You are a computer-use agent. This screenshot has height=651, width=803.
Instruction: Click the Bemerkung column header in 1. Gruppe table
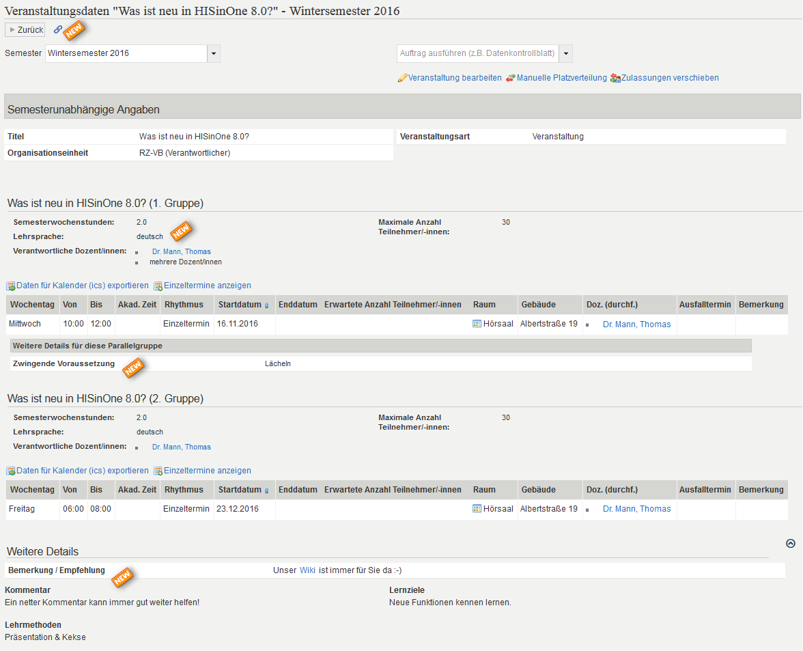point(761,304)
